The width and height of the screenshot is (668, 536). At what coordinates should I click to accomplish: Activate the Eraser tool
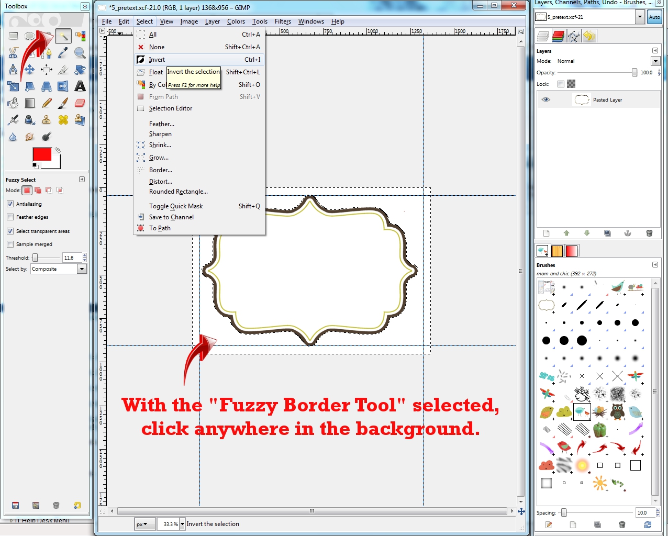pos(80,103)
